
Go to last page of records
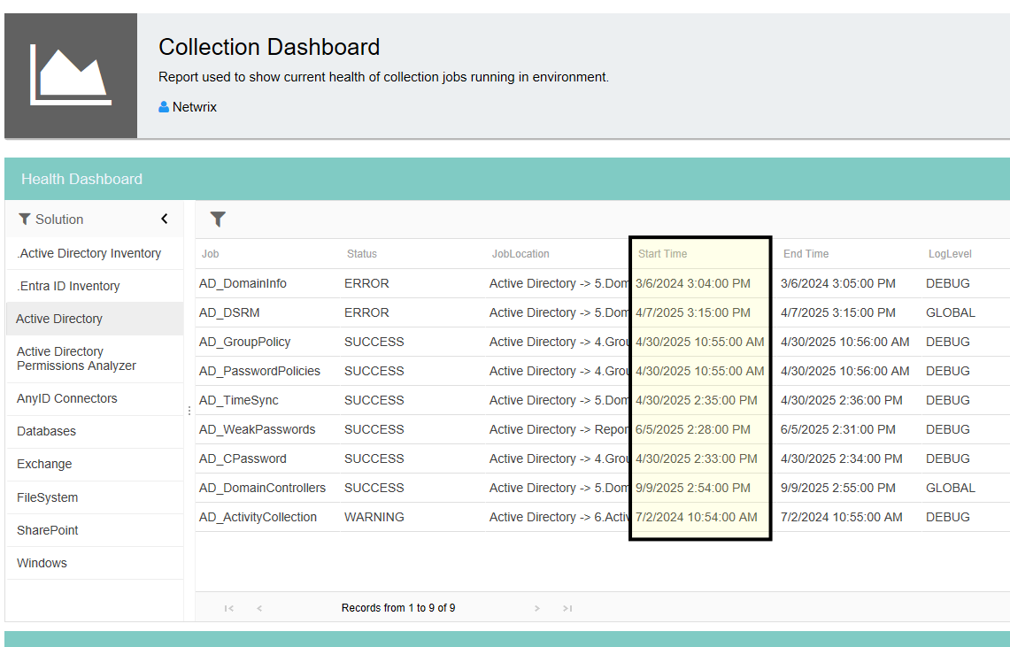[567, 608]
